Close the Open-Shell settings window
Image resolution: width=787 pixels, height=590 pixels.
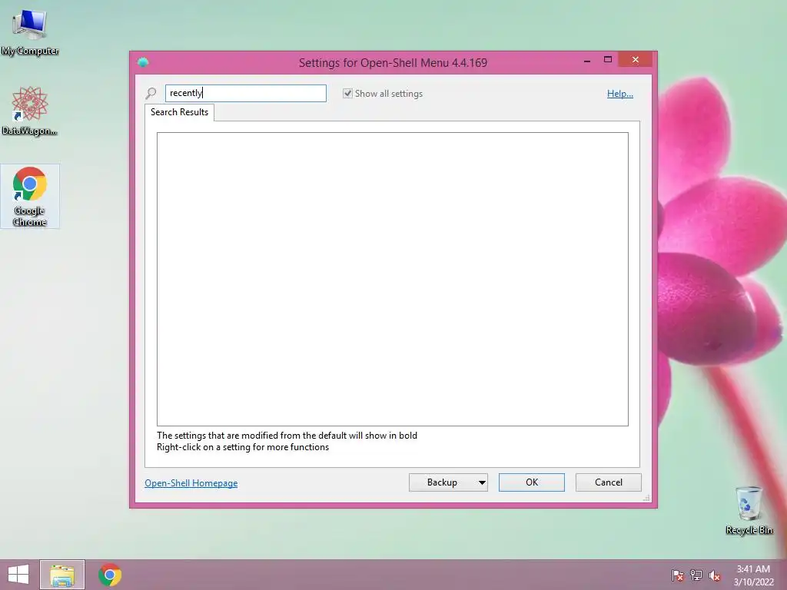pyautogui.click(x=635, y=60)
